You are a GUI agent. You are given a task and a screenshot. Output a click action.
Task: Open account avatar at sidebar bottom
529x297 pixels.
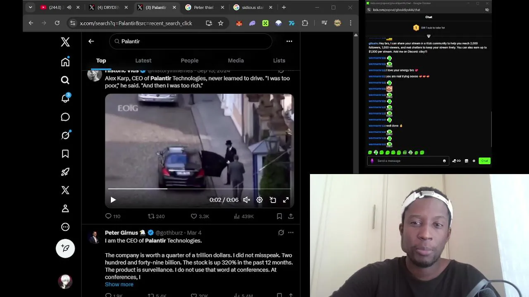tap(65, 281)
